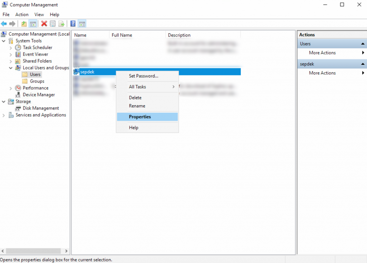Select Disk Management in the tree

pyautogui.click(x=41, y=108)
